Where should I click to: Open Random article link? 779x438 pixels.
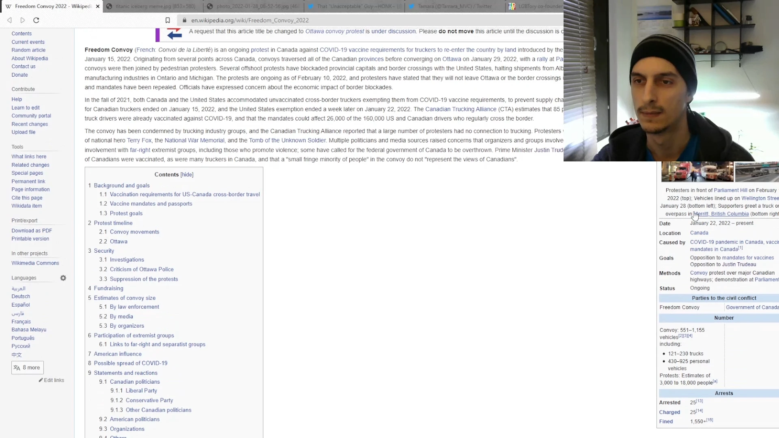point(28,50)
